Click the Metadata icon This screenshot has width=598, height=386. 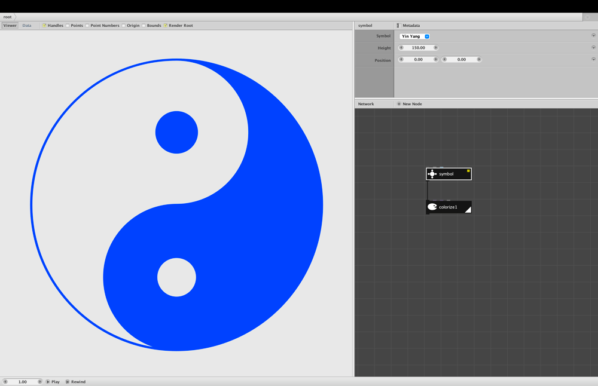click(x=398, y=26)
